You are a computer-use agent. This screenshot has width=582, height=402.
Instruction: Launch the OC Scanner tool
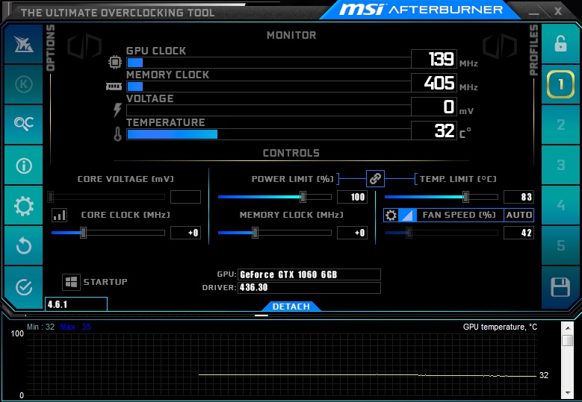(x=23, y=124)
